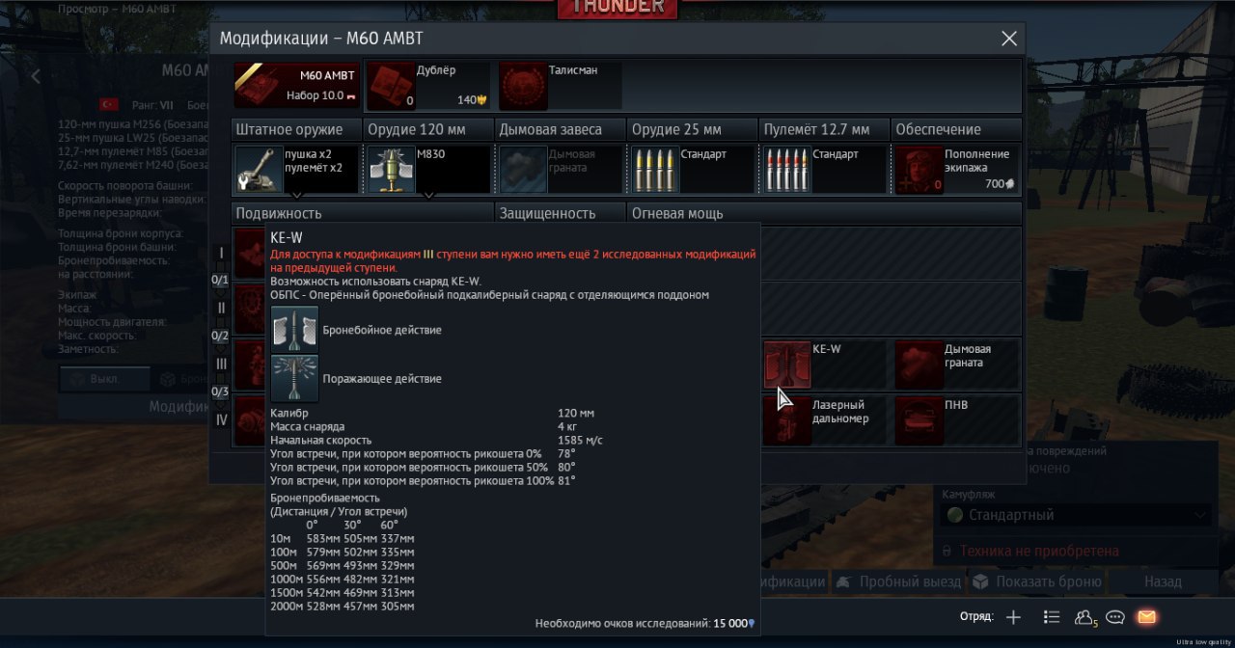Click the Обеспечение column header
1235x648 pixels.
tap(956, 129)
